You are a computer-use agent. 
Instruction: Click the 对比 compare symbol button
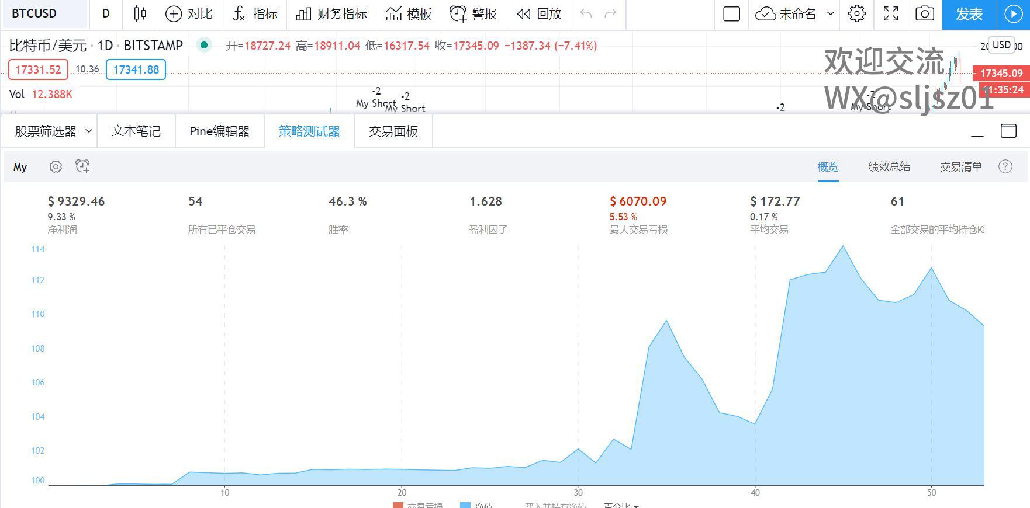pos(189,14)
